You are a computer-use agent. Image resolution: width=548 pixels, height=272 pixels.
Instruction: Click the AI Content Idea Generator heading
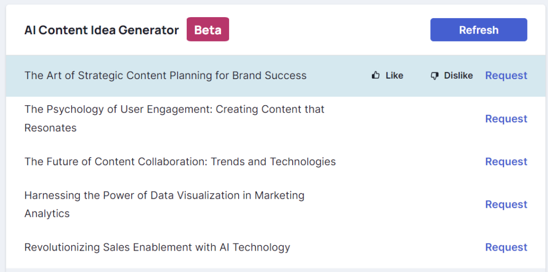tap(101, 30)
